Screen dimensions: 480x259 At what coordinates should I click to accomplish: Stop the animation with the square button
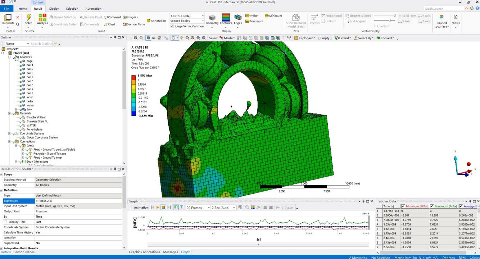[163, 208]
